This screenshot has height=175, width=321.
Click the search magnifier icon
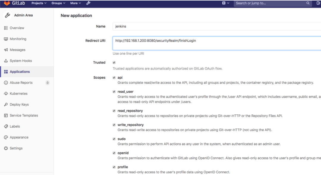[x=308, y=3]
